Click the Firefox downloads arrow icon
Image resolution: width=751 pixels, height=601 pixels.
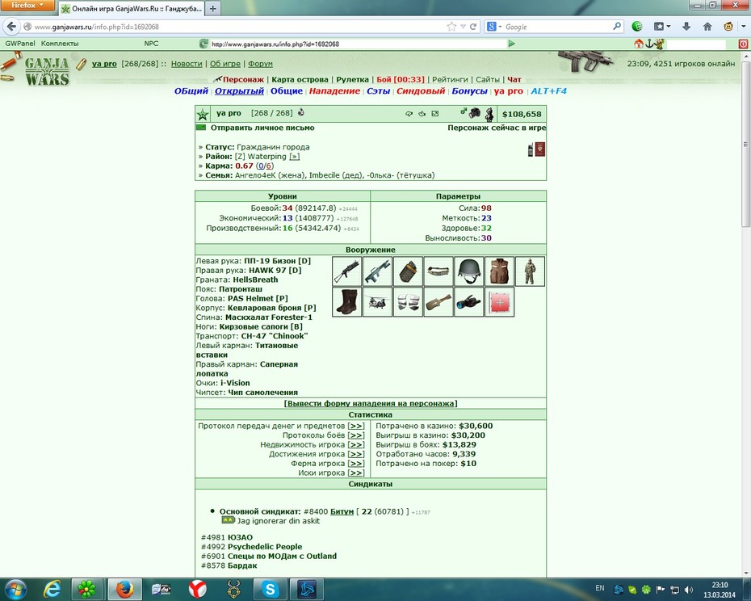click(x=686, y=27)
